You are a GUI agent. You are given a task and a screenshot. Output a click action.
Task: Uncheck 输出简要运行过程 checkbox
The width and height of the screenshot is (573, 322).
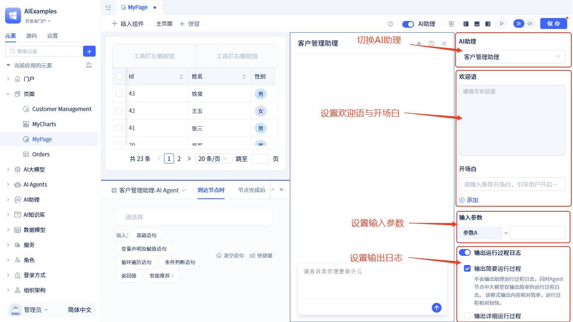[x=467, y=268]
